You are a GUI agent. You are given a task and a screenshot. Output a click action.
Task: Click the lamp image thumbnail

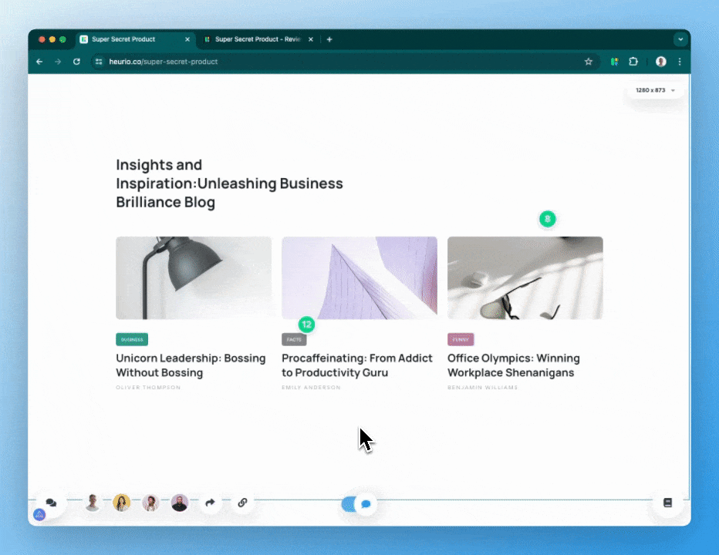tap(194, 277)
